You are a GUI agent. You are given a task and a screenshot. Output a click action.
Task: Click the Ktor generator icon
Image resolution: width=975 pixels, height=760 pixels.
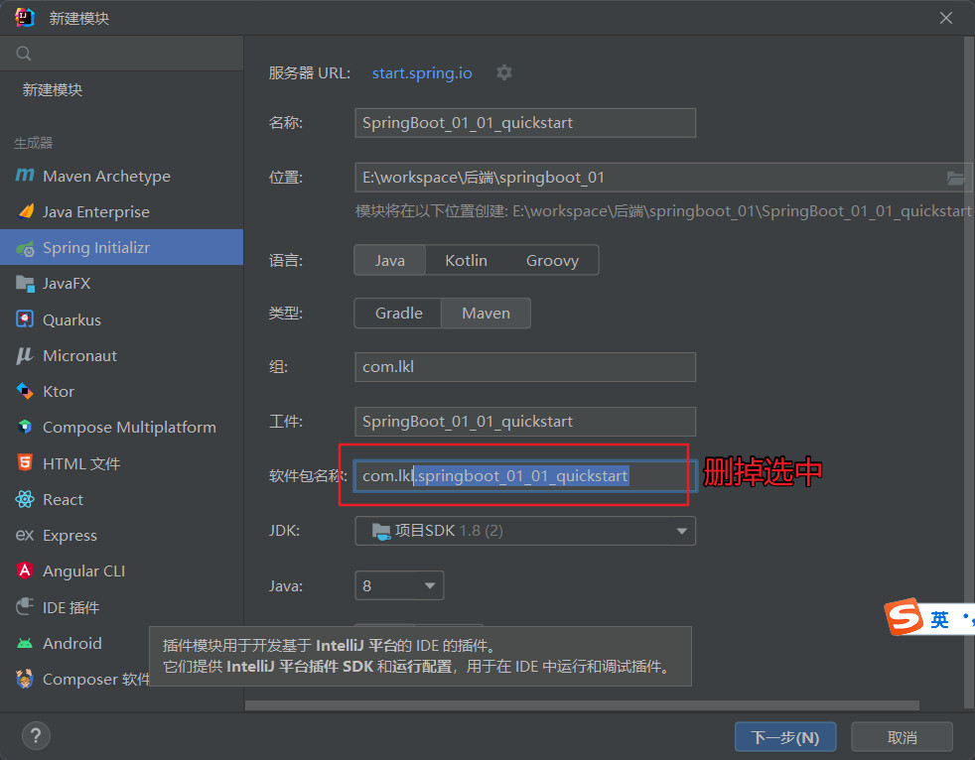click(25, 391)
